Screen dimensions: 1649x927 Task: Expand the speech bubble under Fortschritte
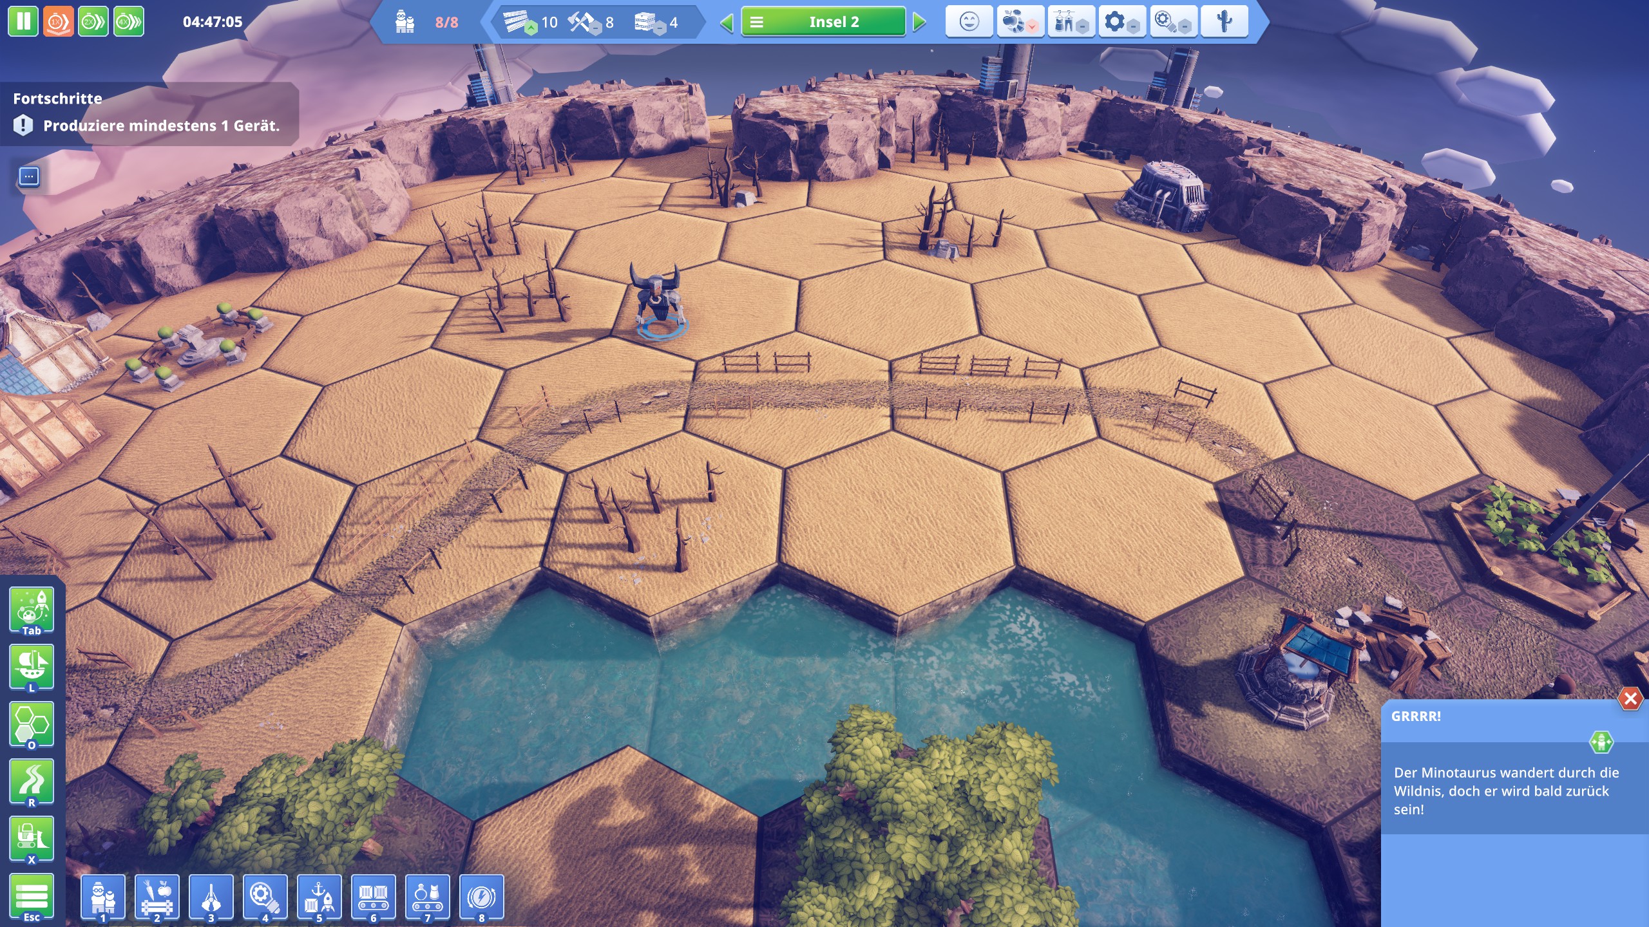29,176
